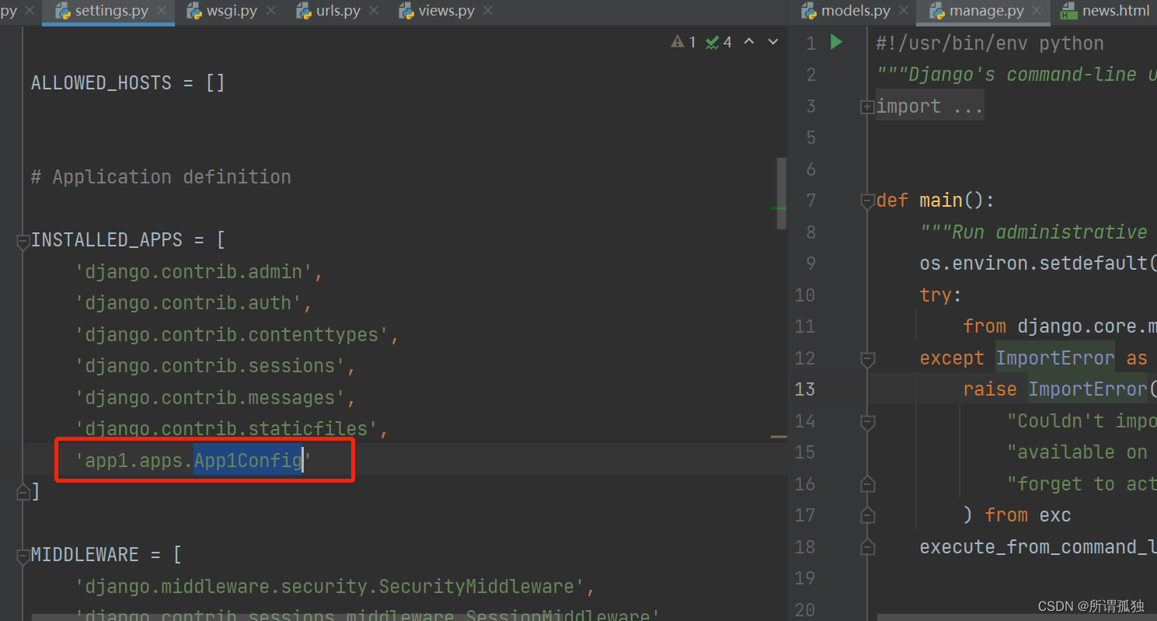Click on ALLOWED_HOSTS = [] line
Screen dimensions: 1157x621
[x=128, y=82]
